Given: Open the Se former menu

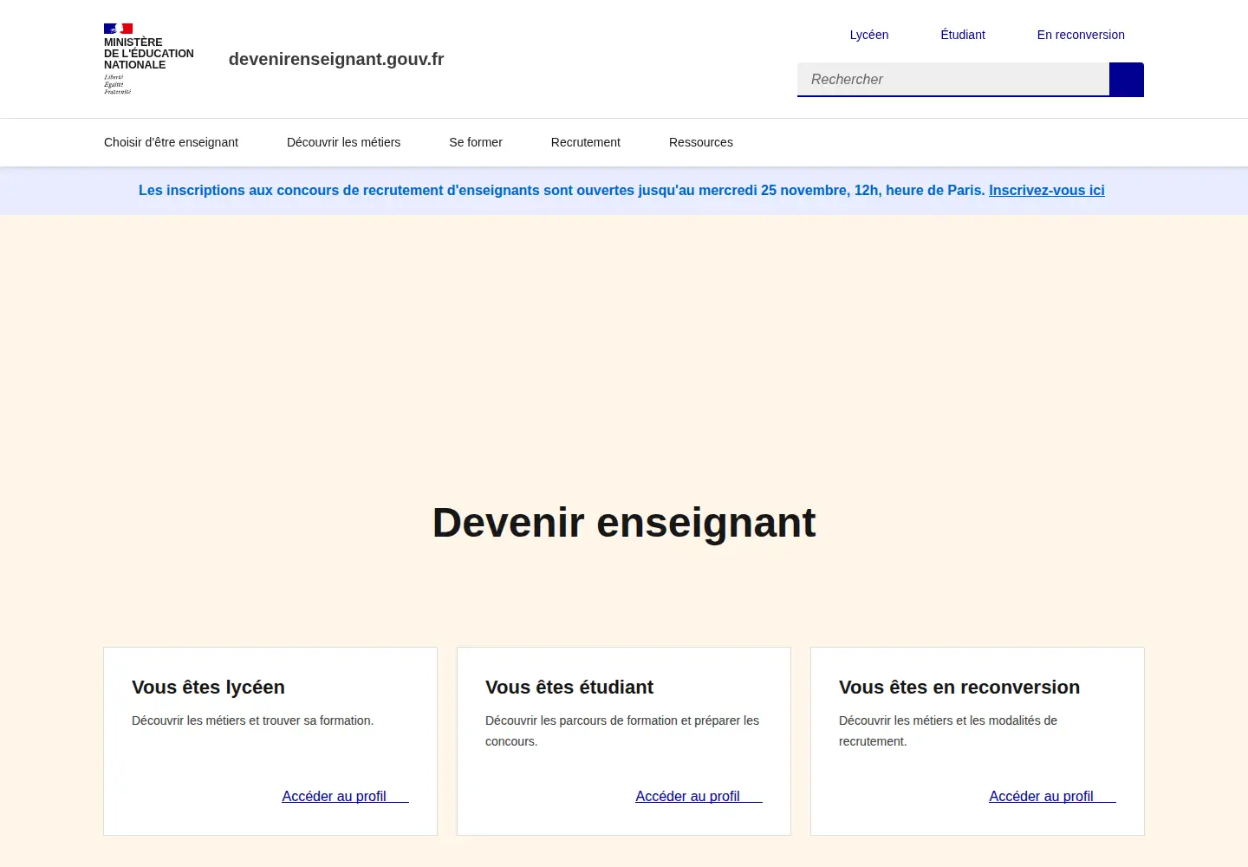Looking at the screenshot, I should [476, 142].
